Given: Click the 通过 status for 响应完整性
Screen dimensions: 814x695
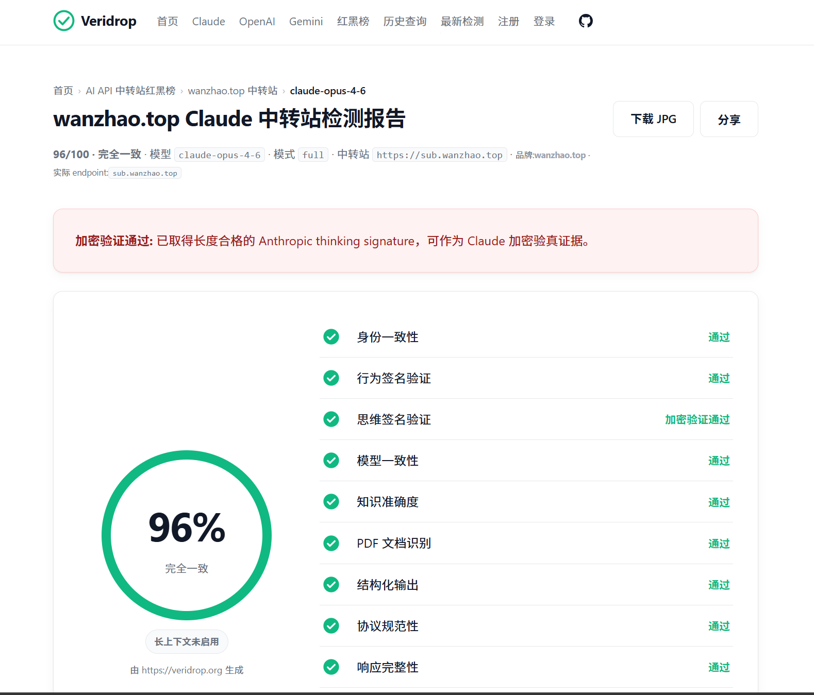Looking at the screenshot, I should 719,667.
